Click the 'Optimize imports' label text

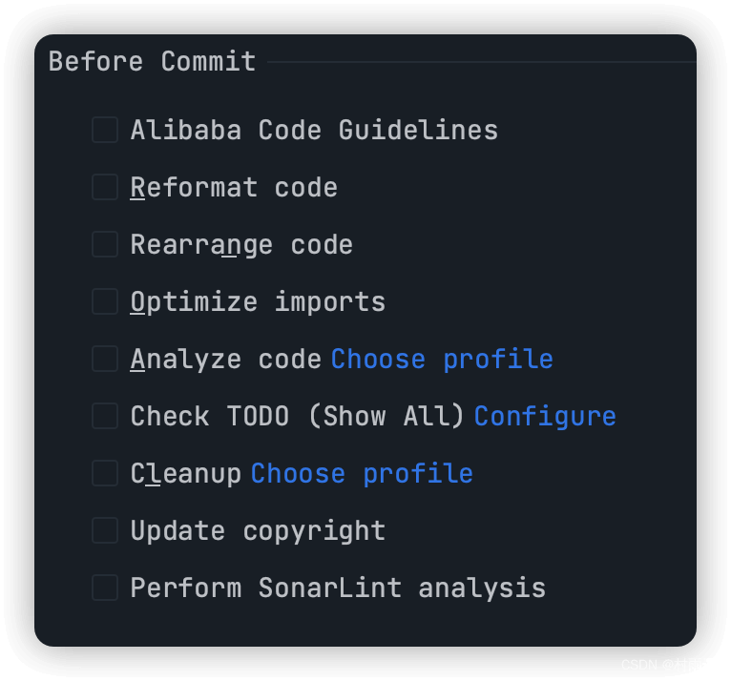[x=258, y=302]
